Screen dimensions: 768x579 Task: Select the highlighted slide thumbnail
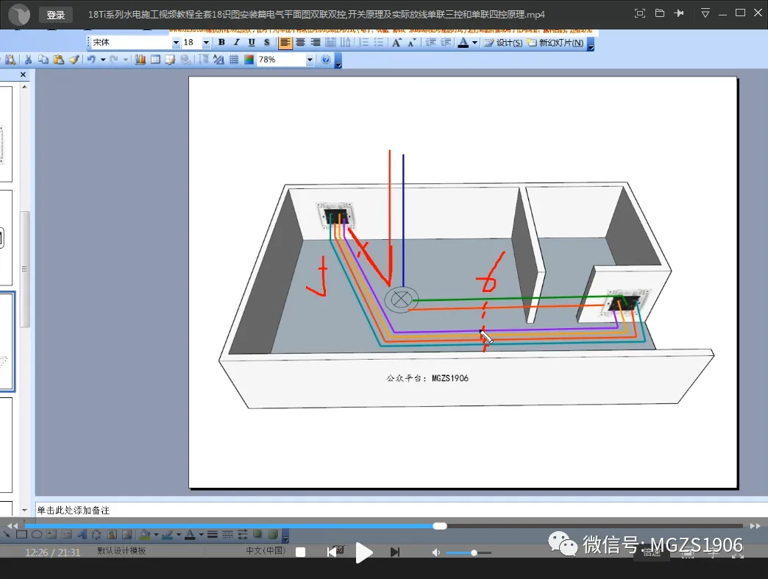[x=7, y=342]
